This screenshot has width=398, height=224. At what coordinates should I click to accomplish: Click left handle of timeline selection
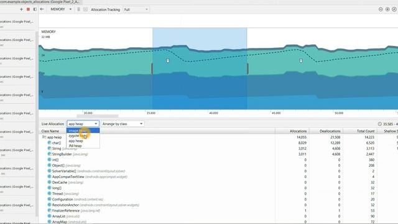point(152,69)
